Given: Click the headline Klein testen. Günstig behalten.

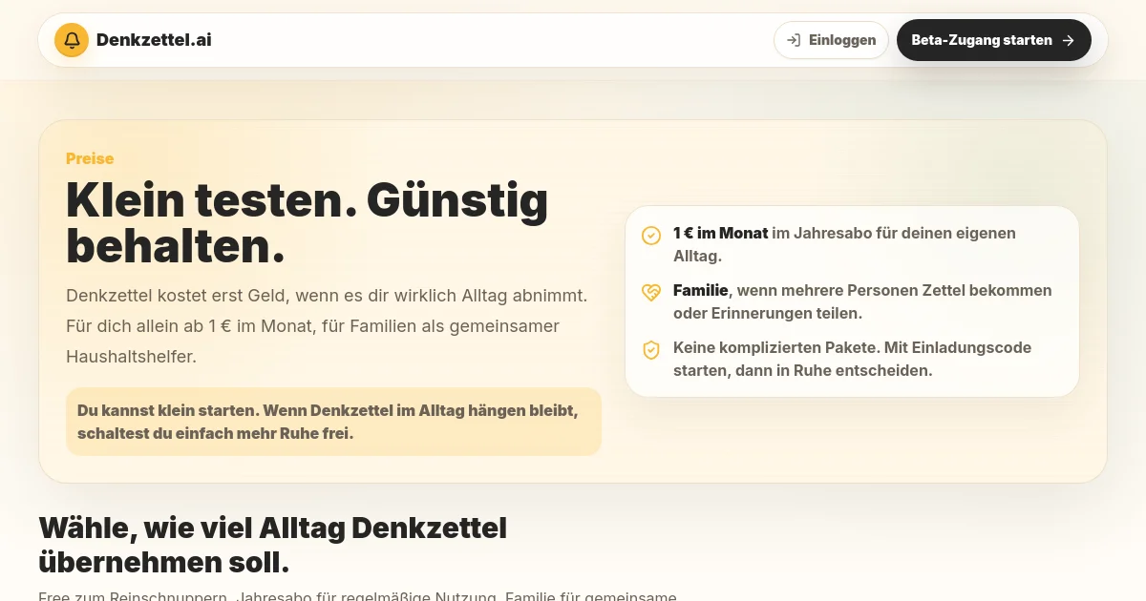Looking at the screenshot, I should pos(308,223).
